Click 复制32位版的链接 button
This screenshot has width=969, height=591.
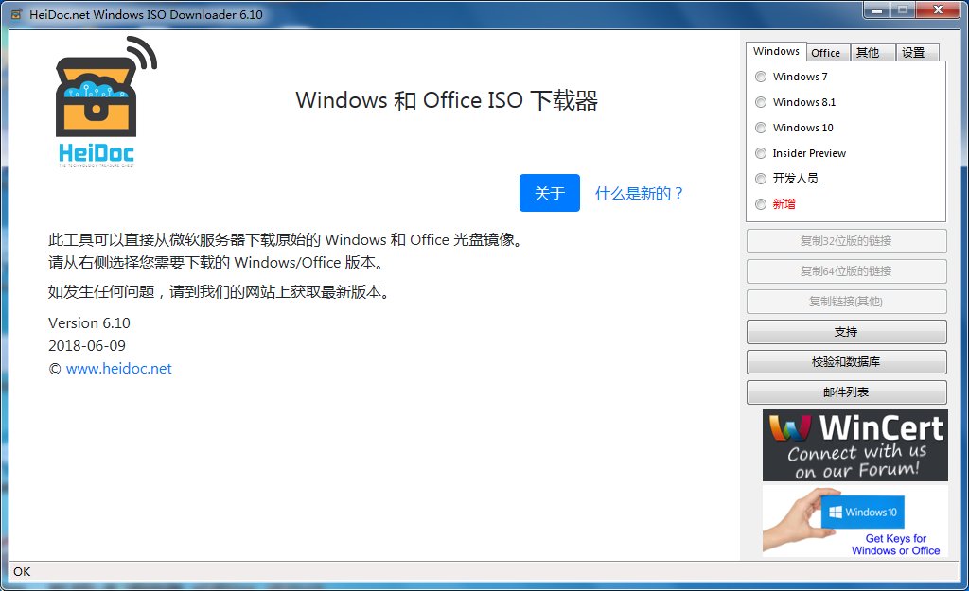click(846, 241)
